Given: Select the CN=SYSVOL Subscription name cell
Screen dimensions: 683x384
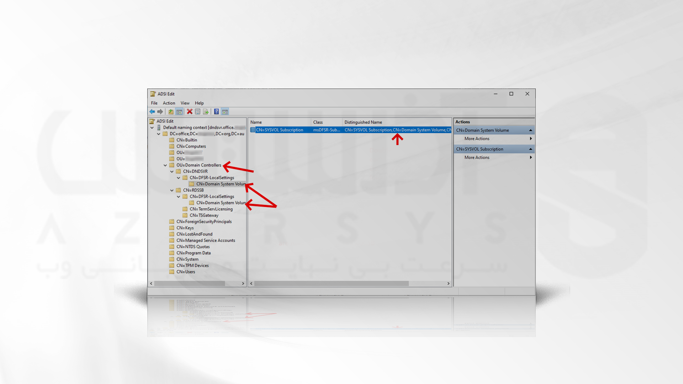Looking at the screenshot, I should click(280, 130).
